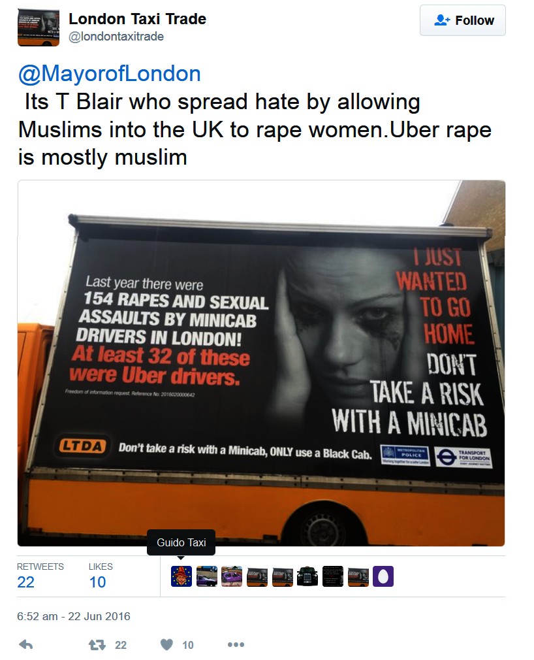This screenshot has width=534, height=660.
Task: Open the third liker's pink car avatar
Action: tap(232, 576)
